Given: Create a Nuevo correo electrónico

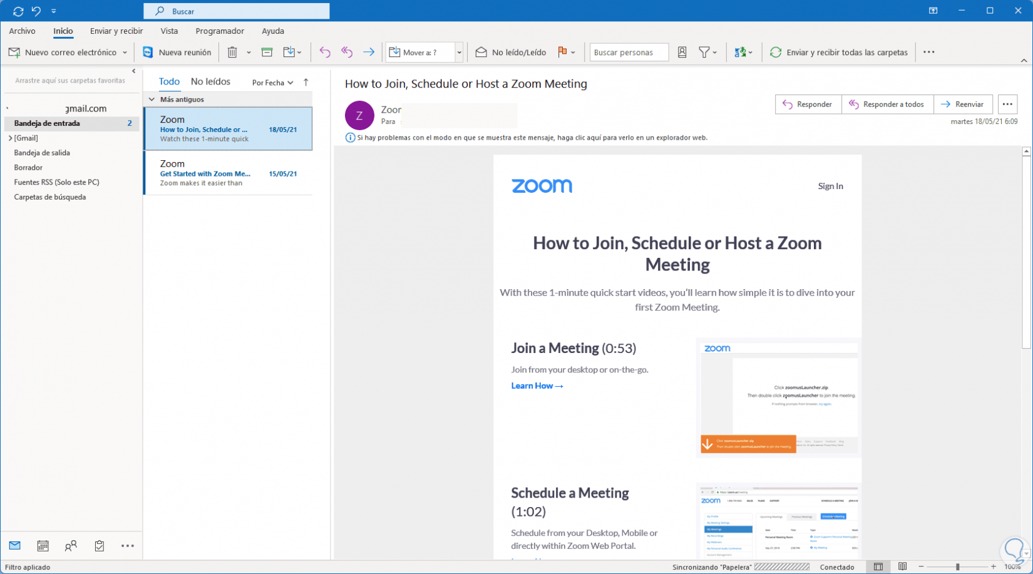Looking at the screenshot, I should click(x=63, y=53).
